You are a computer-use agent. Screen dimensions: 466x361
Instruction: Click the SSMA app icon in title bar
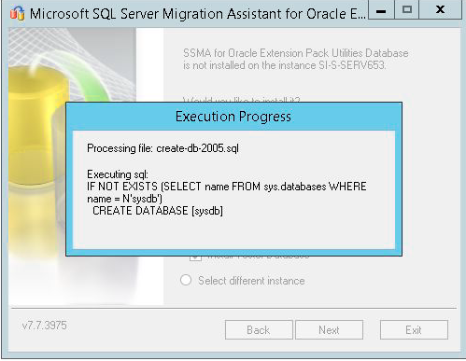17,13
